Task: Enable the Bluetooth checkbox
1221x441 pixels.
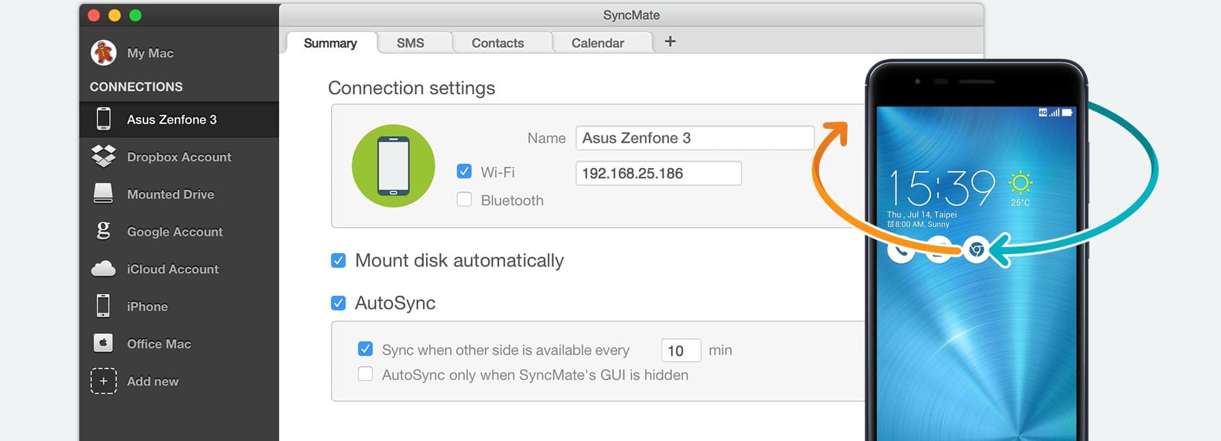Action: pos(464,200)
